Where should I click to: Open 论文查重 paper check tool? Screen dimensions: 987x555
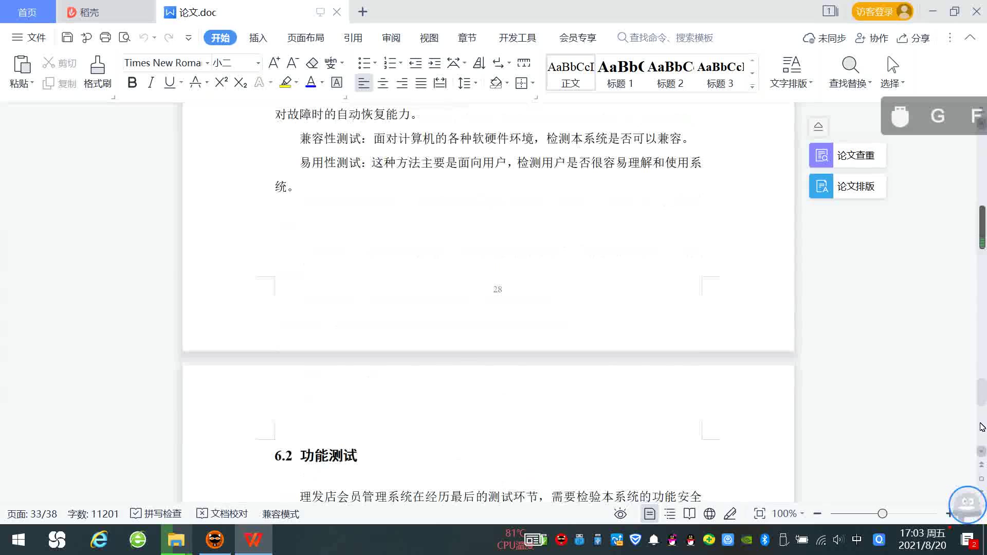point(847,155)
